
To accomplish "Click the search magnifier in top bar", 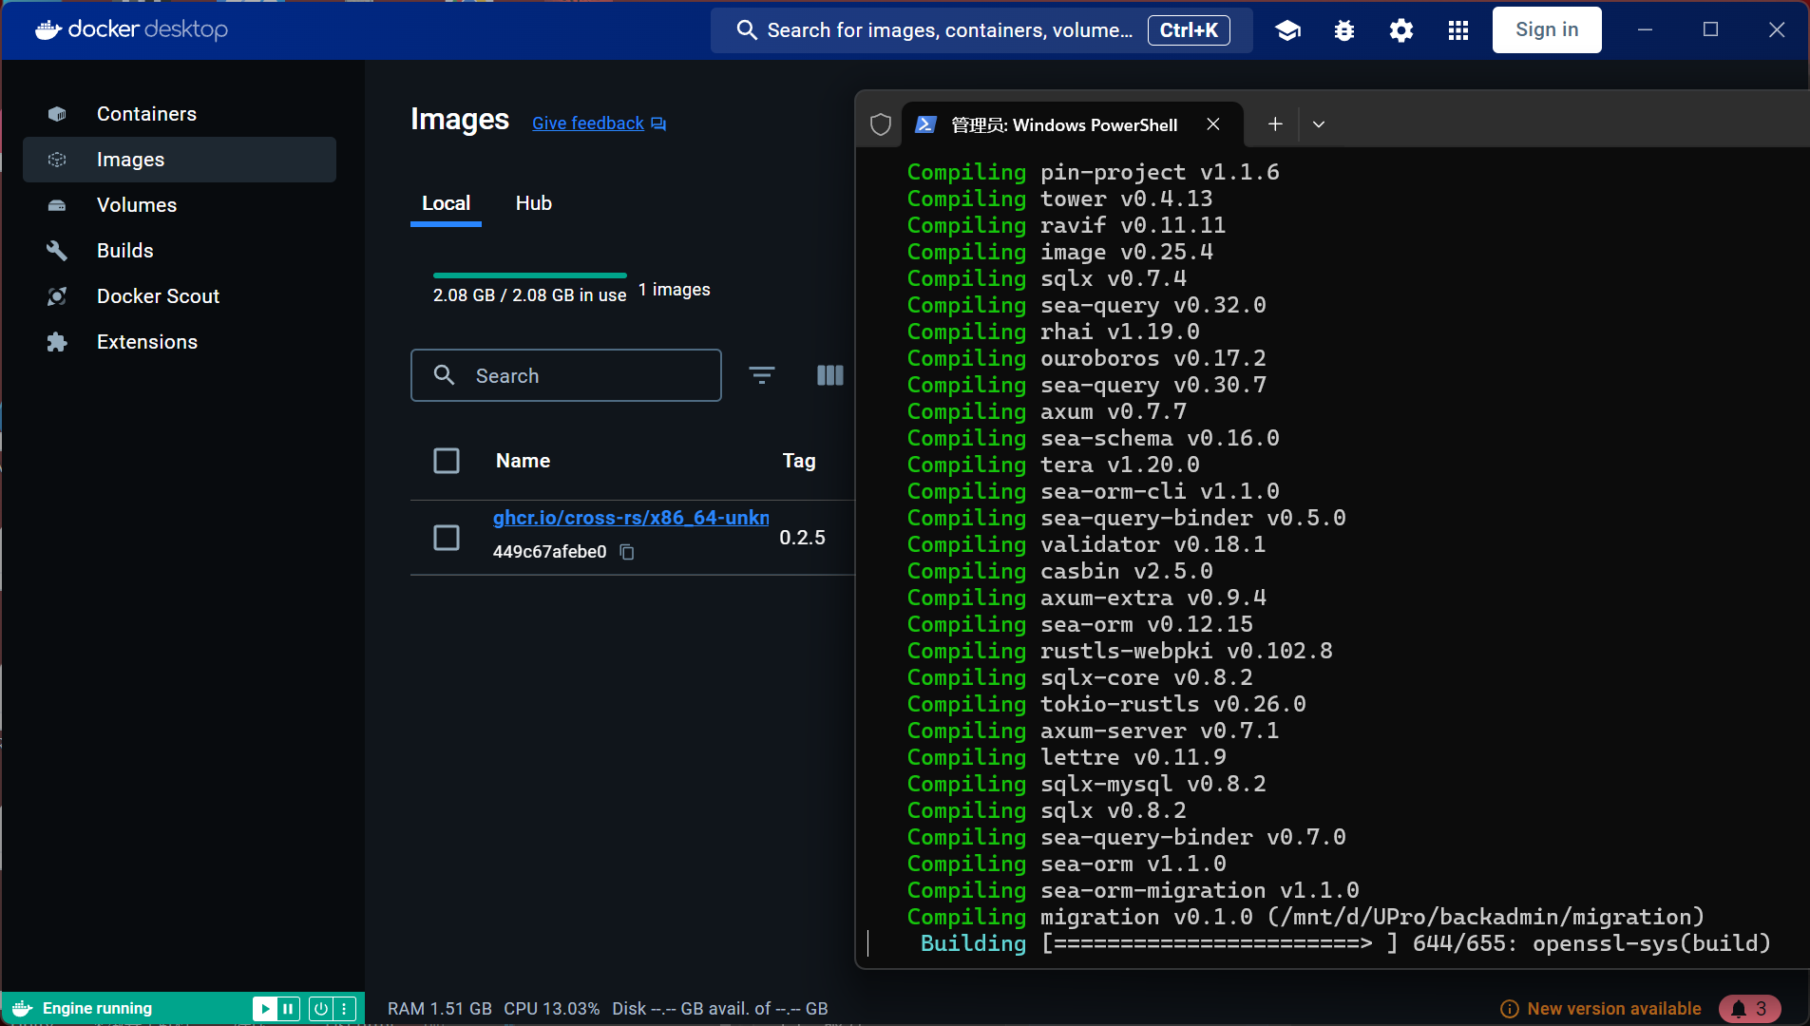I will click(x=748, y=30).
